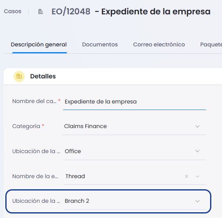Expand the Categoría dropdown chevron

pyautogui.click(x=197, y=126)
